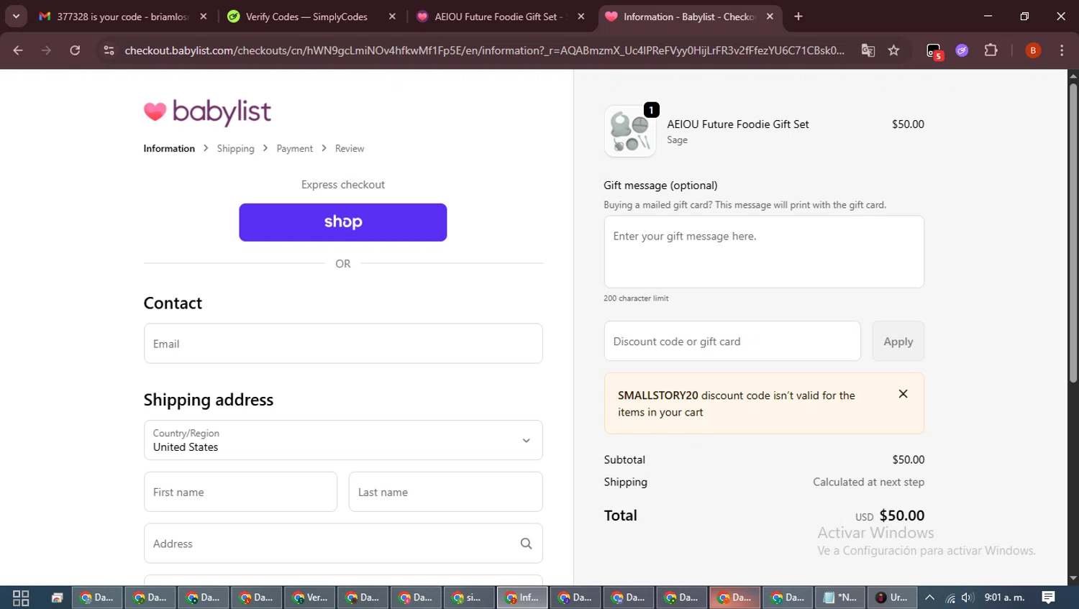Click the Babylist heart logo
The width and height of the screenshot is (1079, 609).
click(x=155, y=111)
